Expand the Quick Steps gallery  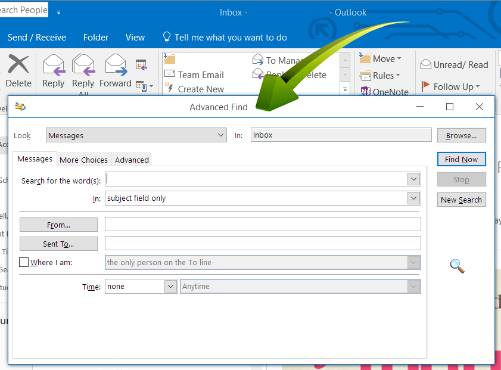click(345, 89)
